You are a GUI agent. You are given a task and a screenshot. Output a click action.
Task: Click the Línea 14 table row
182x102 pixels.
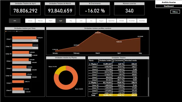(113, 85)
